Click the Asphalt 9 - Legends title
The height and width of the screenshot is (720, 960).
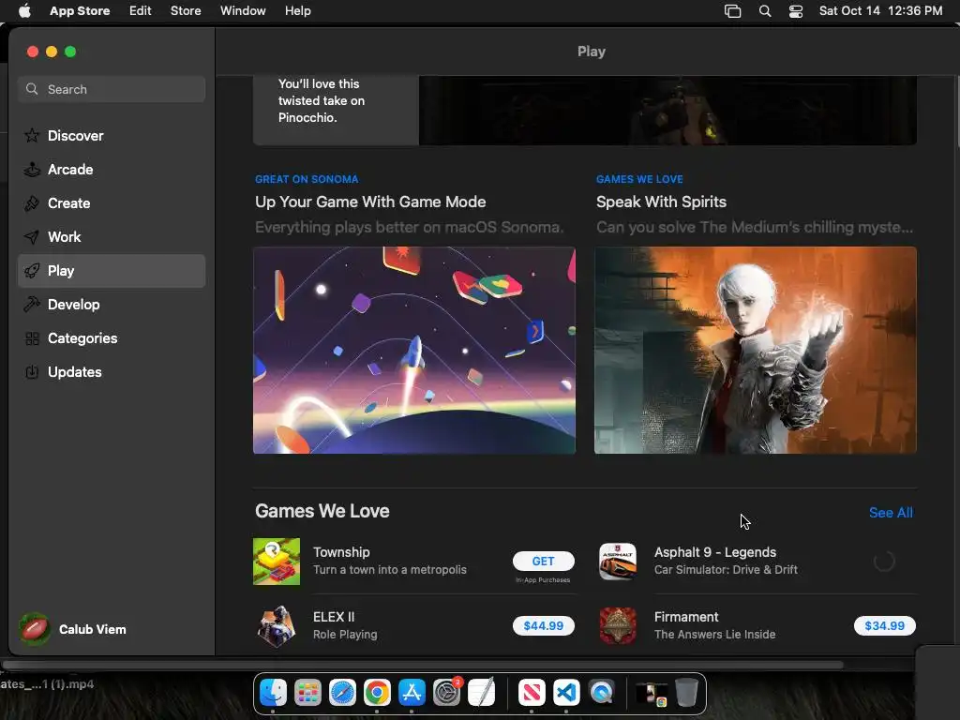715,552
